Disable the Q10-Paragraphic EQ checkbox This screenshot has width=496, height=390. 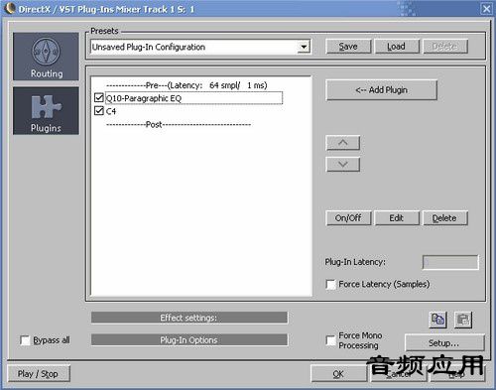click(99, 97)
